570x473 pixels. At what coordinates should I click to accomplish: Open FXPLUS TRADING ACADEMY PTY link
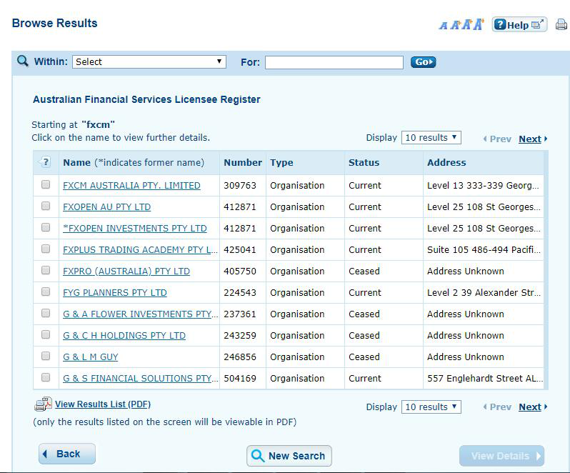click(140, 250)
